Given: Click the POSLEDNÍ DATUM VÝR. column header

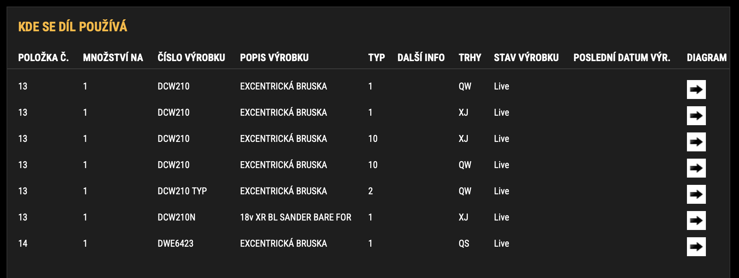Looking at the screenshot, I should click(622, 57).
